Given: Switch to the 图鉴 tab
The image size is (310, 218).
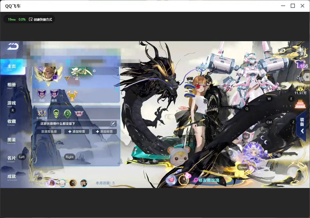Looking at the screenshot, I should pos(12,140).
